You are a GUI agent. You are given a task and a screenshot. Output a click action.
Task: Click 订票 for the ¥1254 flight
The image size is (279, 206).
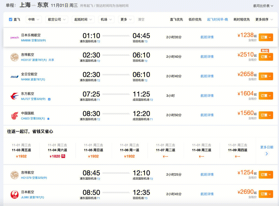(x=266, y=175)
